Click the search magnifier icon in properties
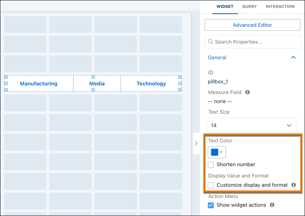The width and height of the screenshot is (305, 216). [x=210, y=41]
